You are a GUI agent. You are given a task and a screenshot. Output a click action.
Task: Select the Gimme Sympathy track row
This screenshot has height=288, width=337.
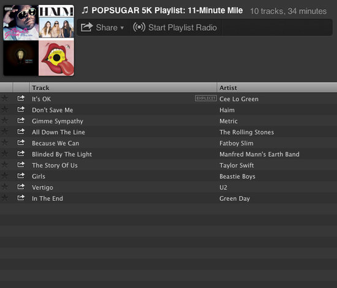point(168,121)
